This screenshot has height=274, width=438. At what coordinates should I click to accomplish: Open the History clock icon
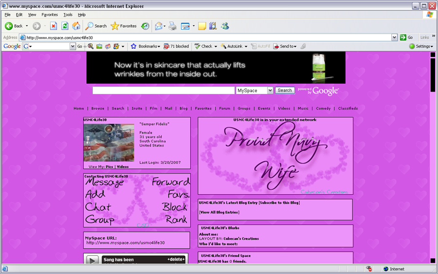click(x=145, y=26)
